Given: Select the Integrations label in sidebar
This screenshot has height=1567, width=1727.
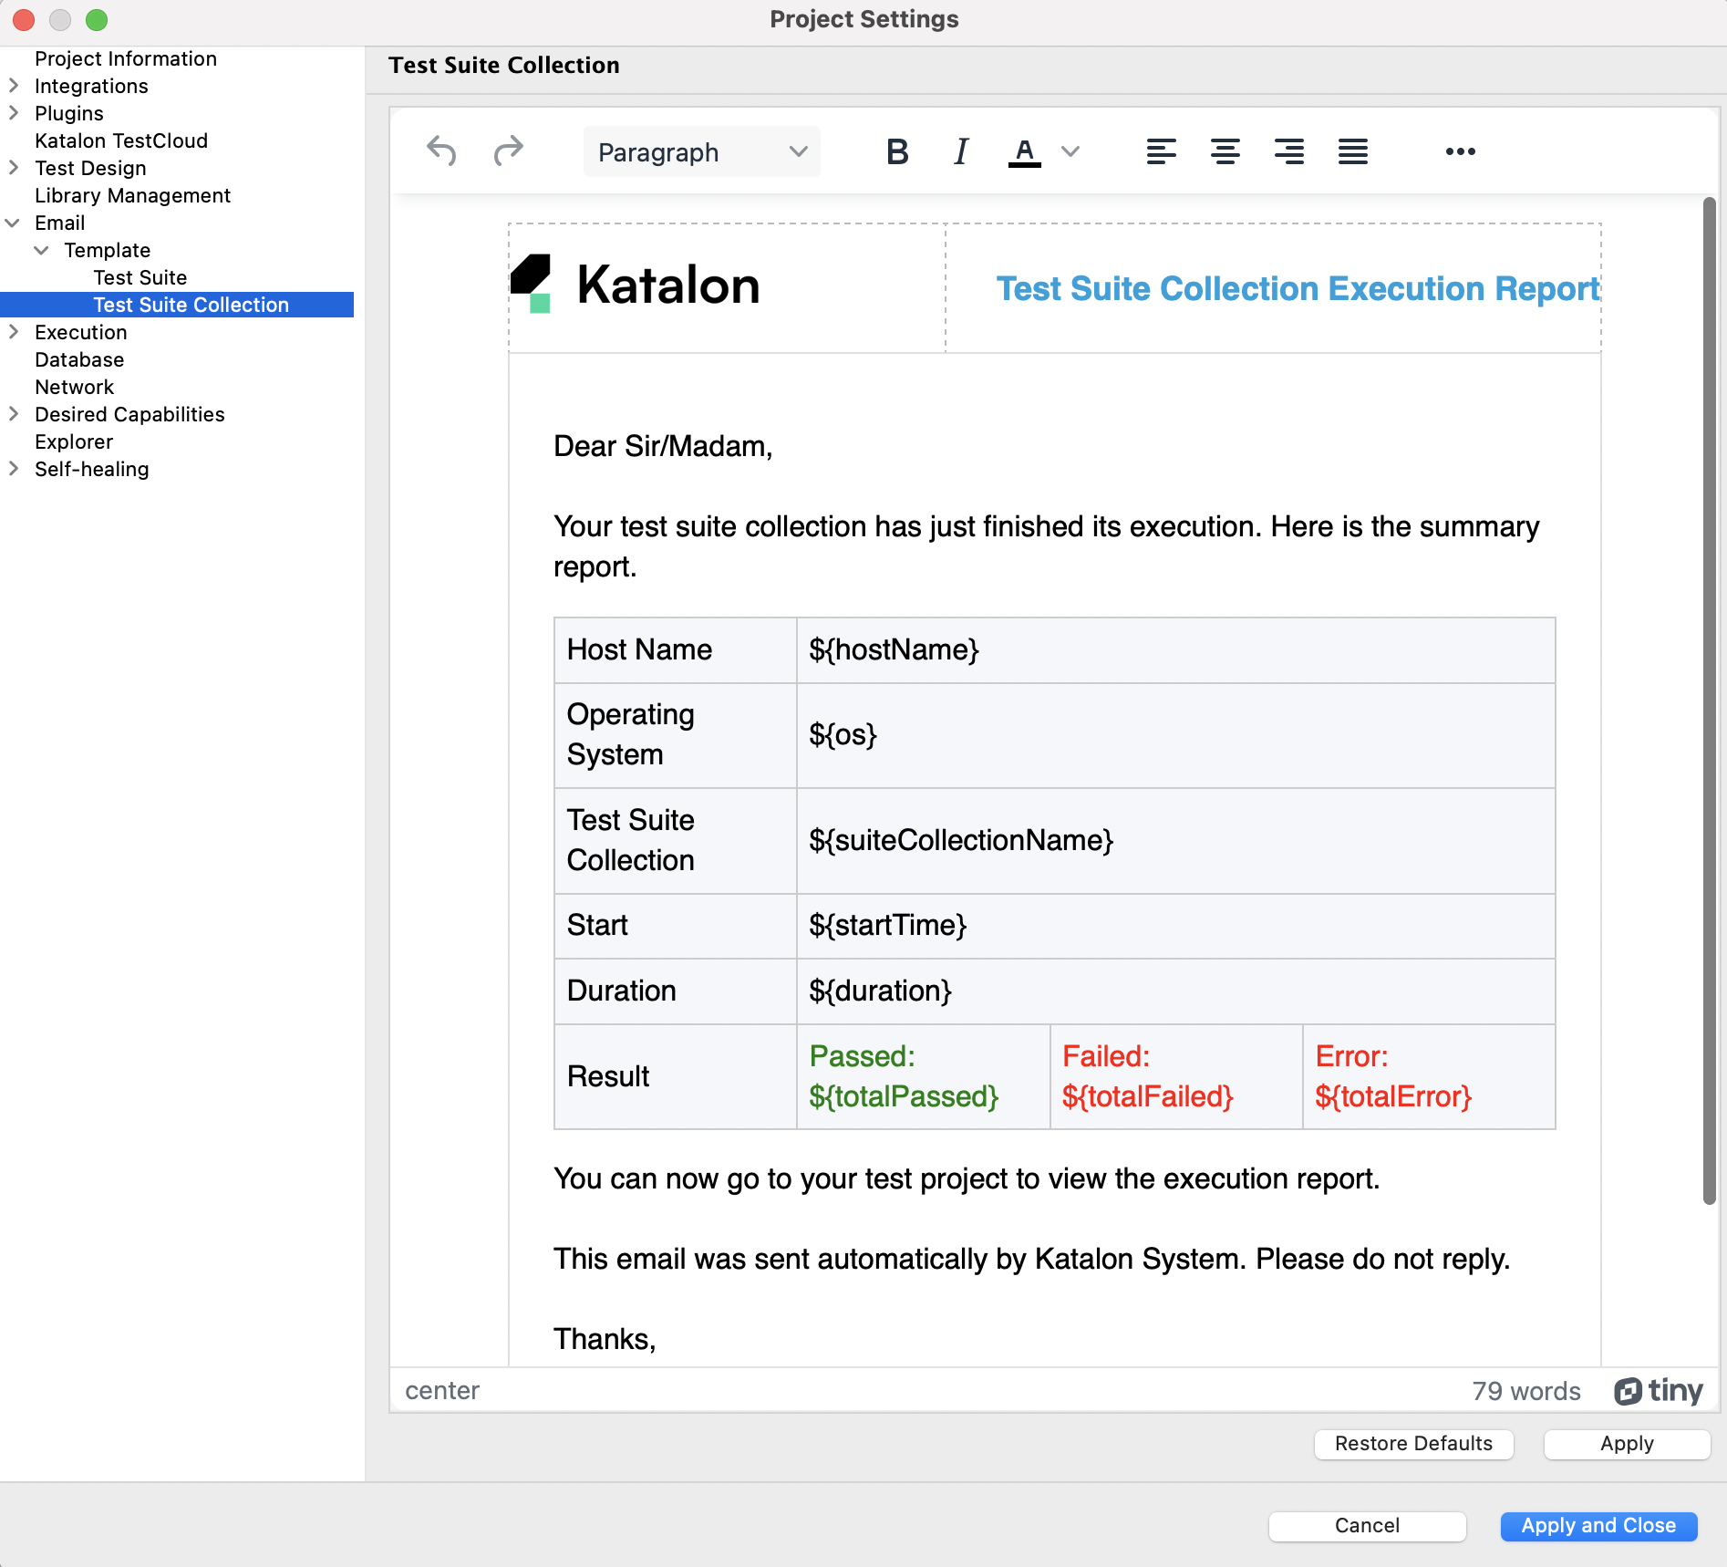Looking at the screenshot, I should [x=91, y=86].
